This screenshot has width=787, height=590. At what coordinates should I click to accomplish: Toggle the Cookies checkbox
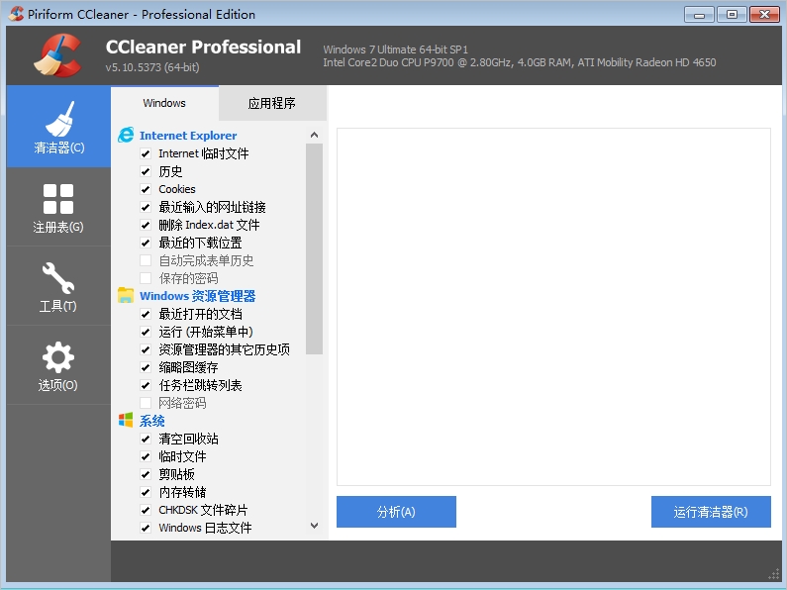(x=146, y=189)
